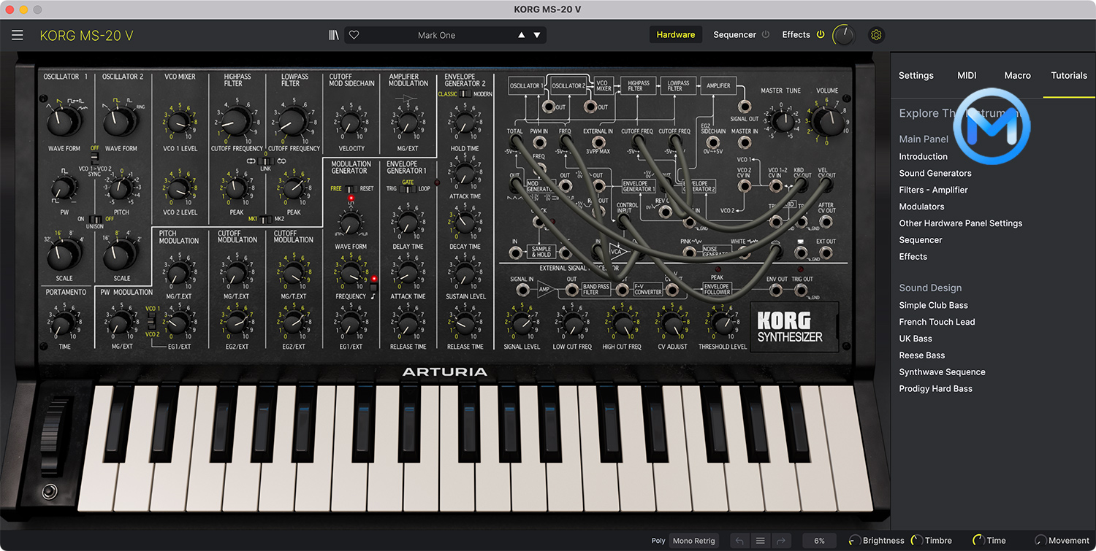Open the MIDI tab in side panel
Image resolution: width=1096 pixels, height=551 pixels.
[967, 75]
